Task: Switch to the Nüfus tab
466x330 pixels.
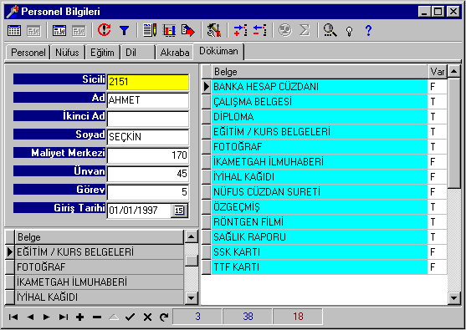Action: click(67, 53)
